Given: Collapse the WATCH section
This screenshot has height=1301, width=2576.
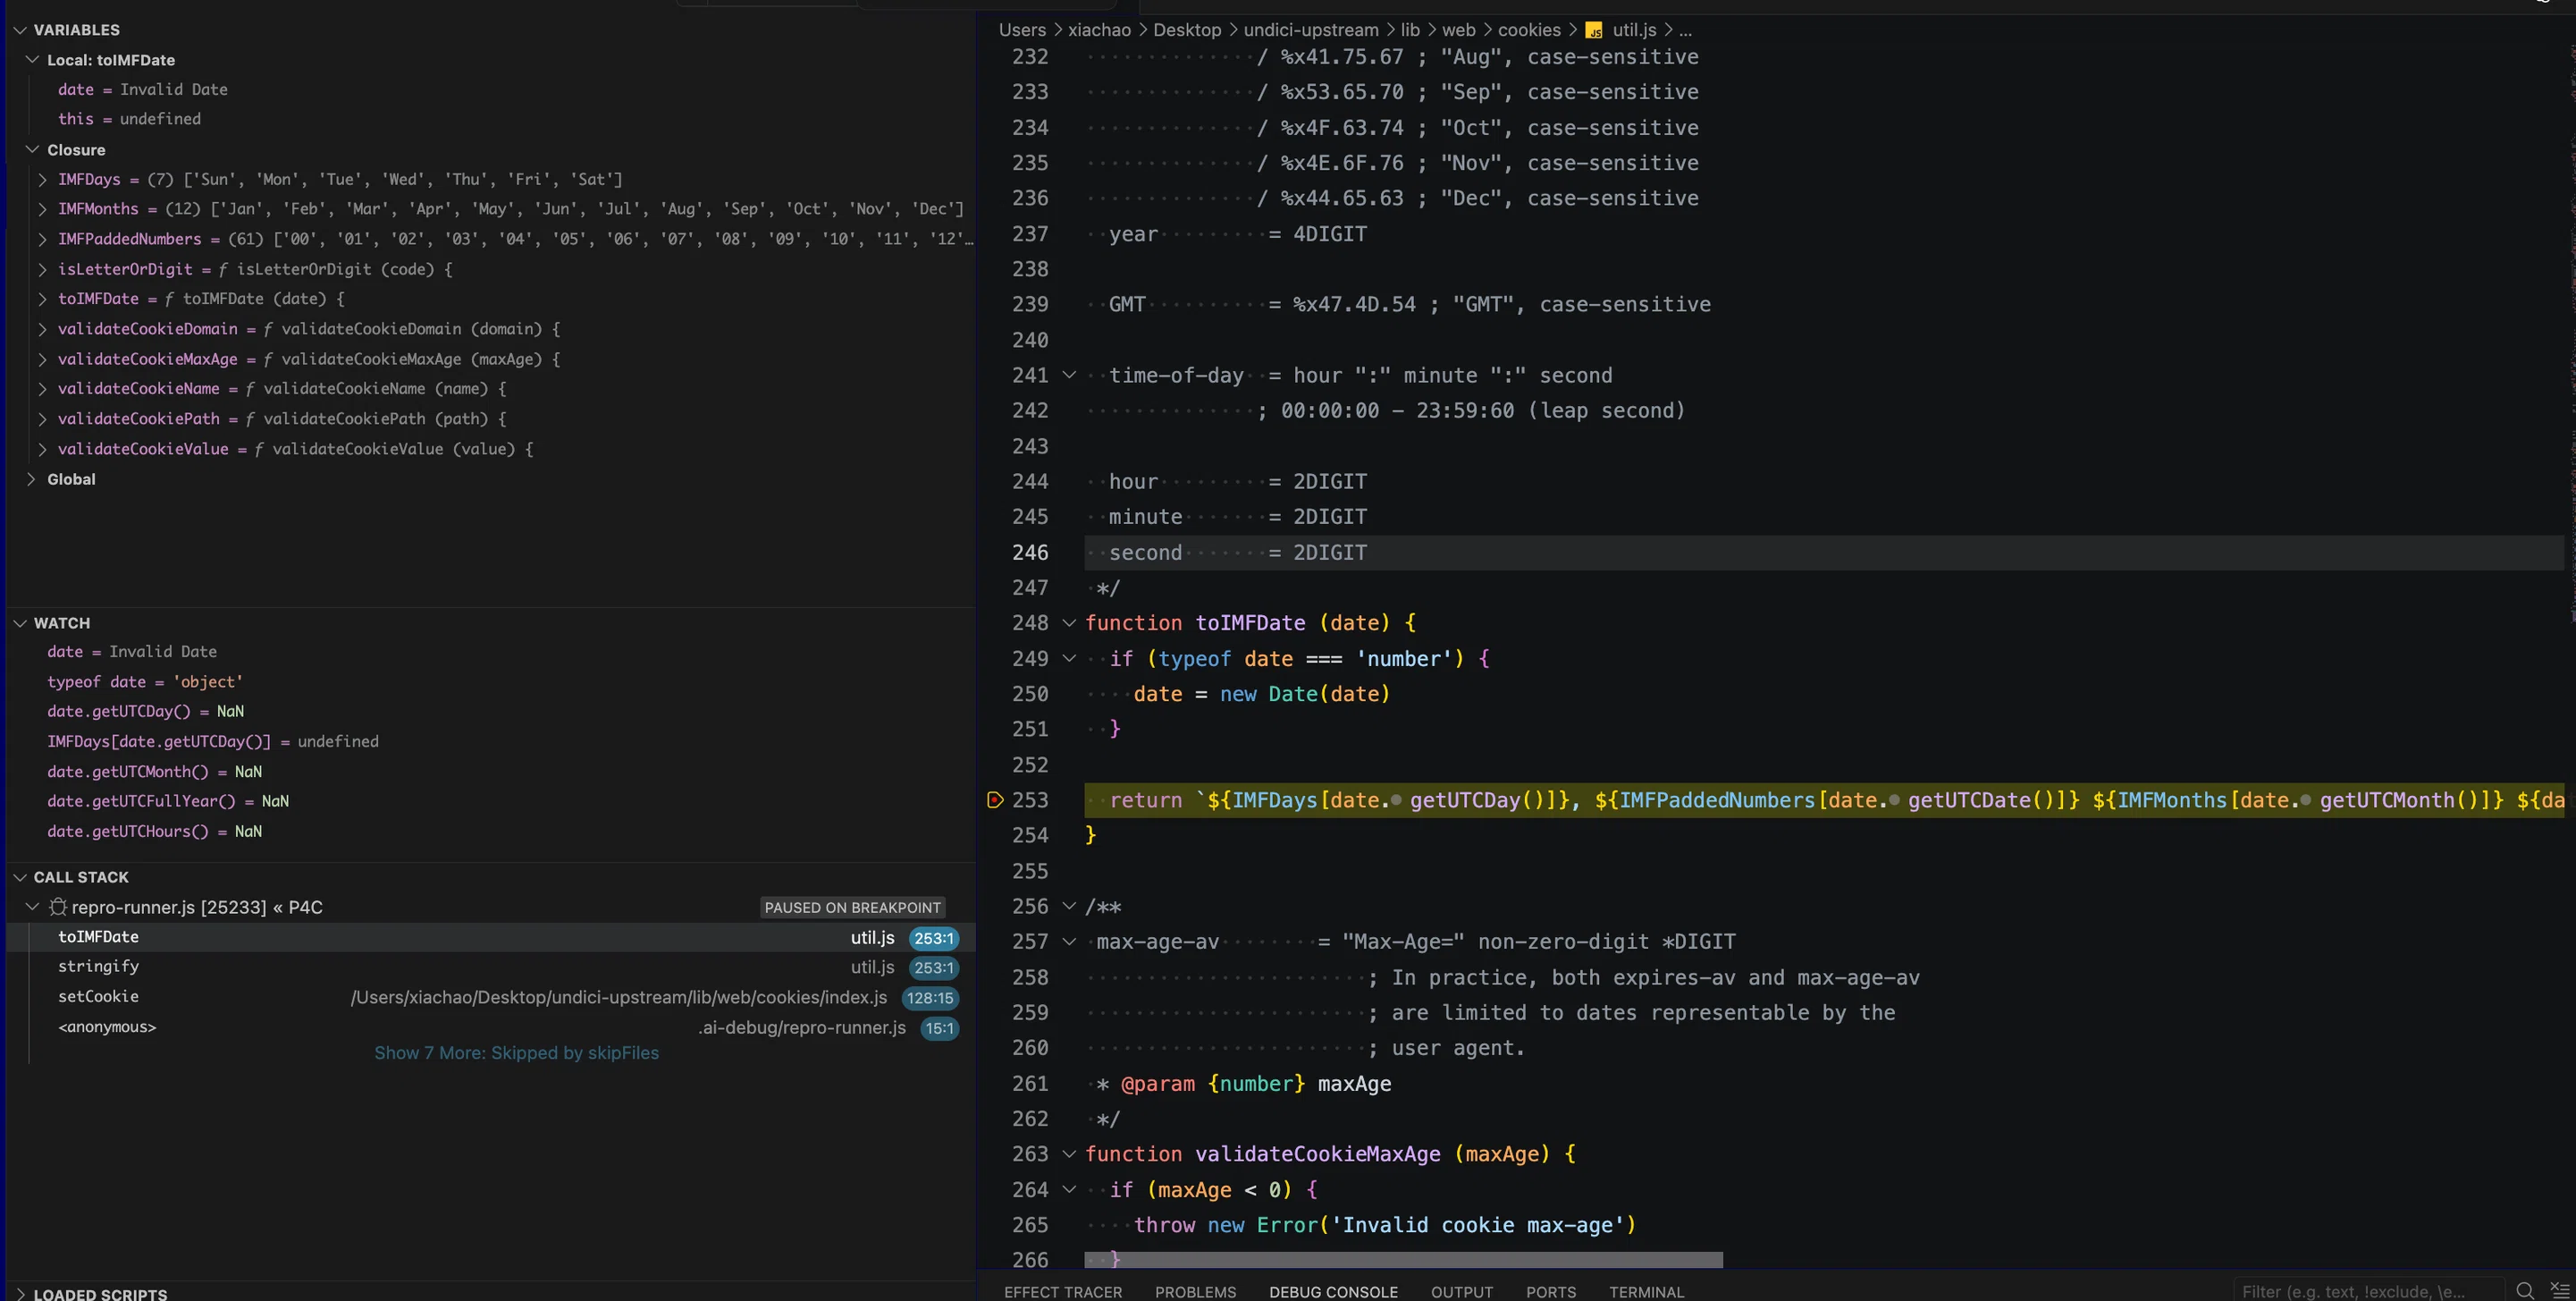Looking at the screenshot, I should pos(20,623).
